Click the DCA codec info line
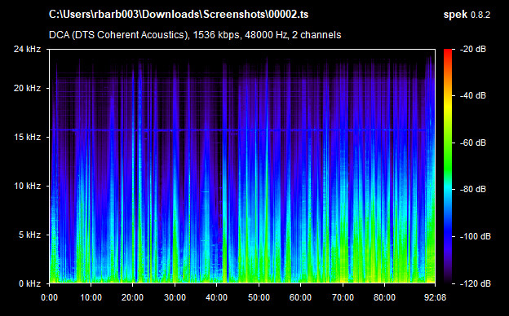The image size is (509, 316). click(x=195, y=35)
